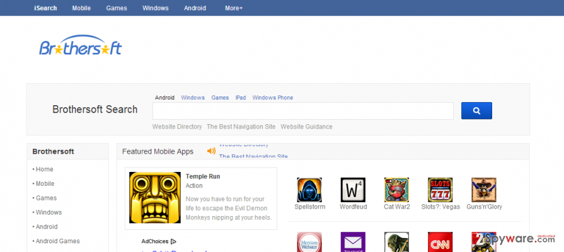The image size is (564, 252).
Task: Click the Guns'n'Glory label
Action: click(484, 207)
